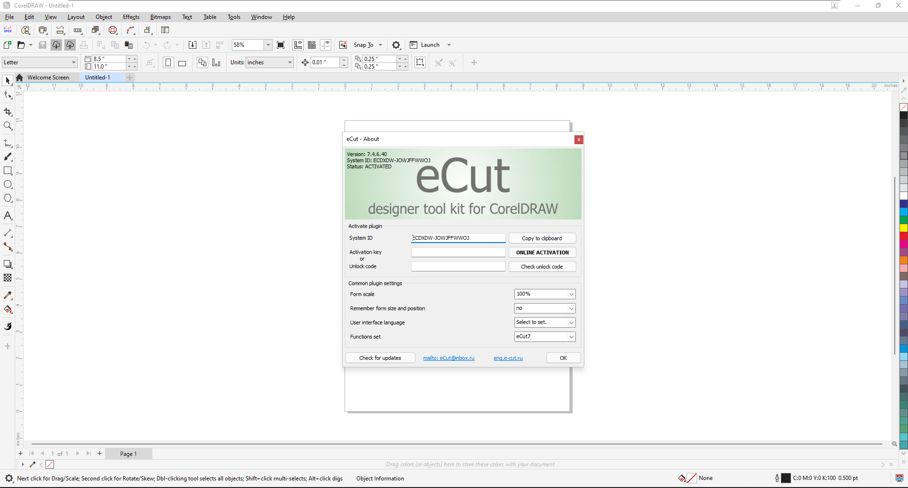Open the Units dropdown
Screen dimensions: 908x488
point(290,62)
